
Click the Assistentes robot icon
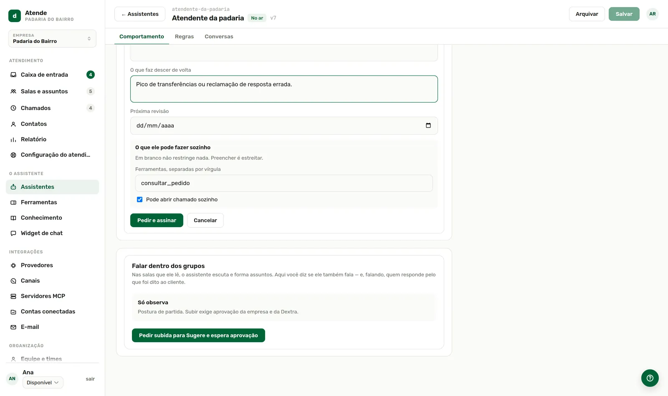(x=13, y=187)
